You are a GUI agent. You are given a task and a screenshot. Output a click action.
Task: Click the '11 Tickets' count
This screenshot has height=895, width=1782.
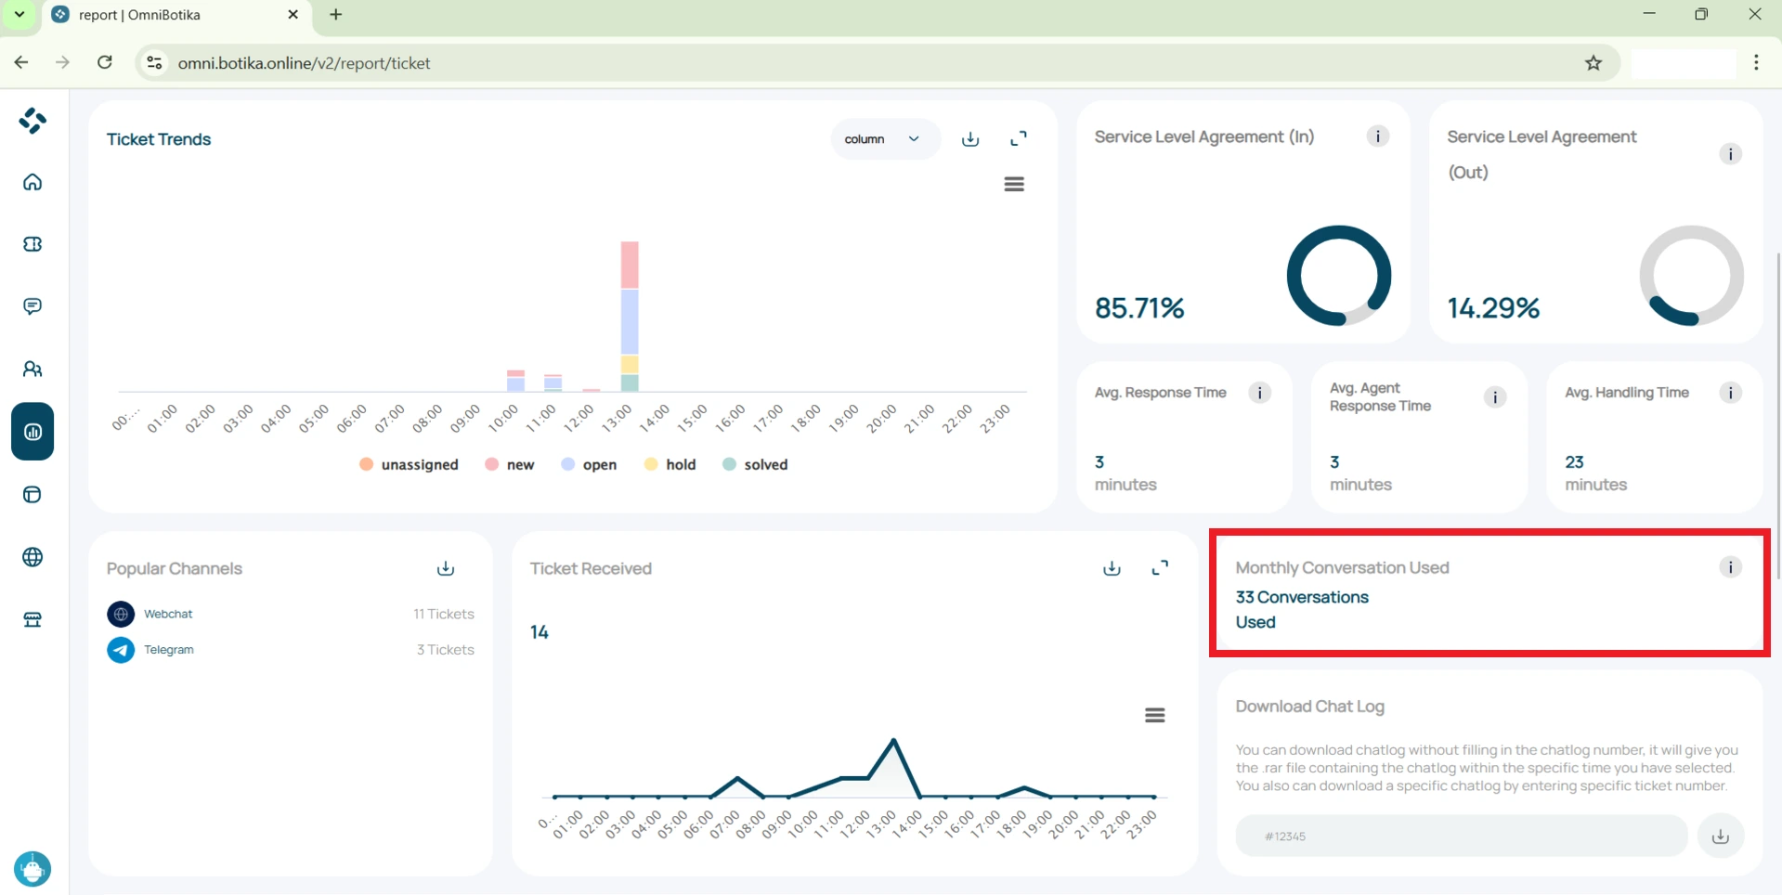(444, 614)
